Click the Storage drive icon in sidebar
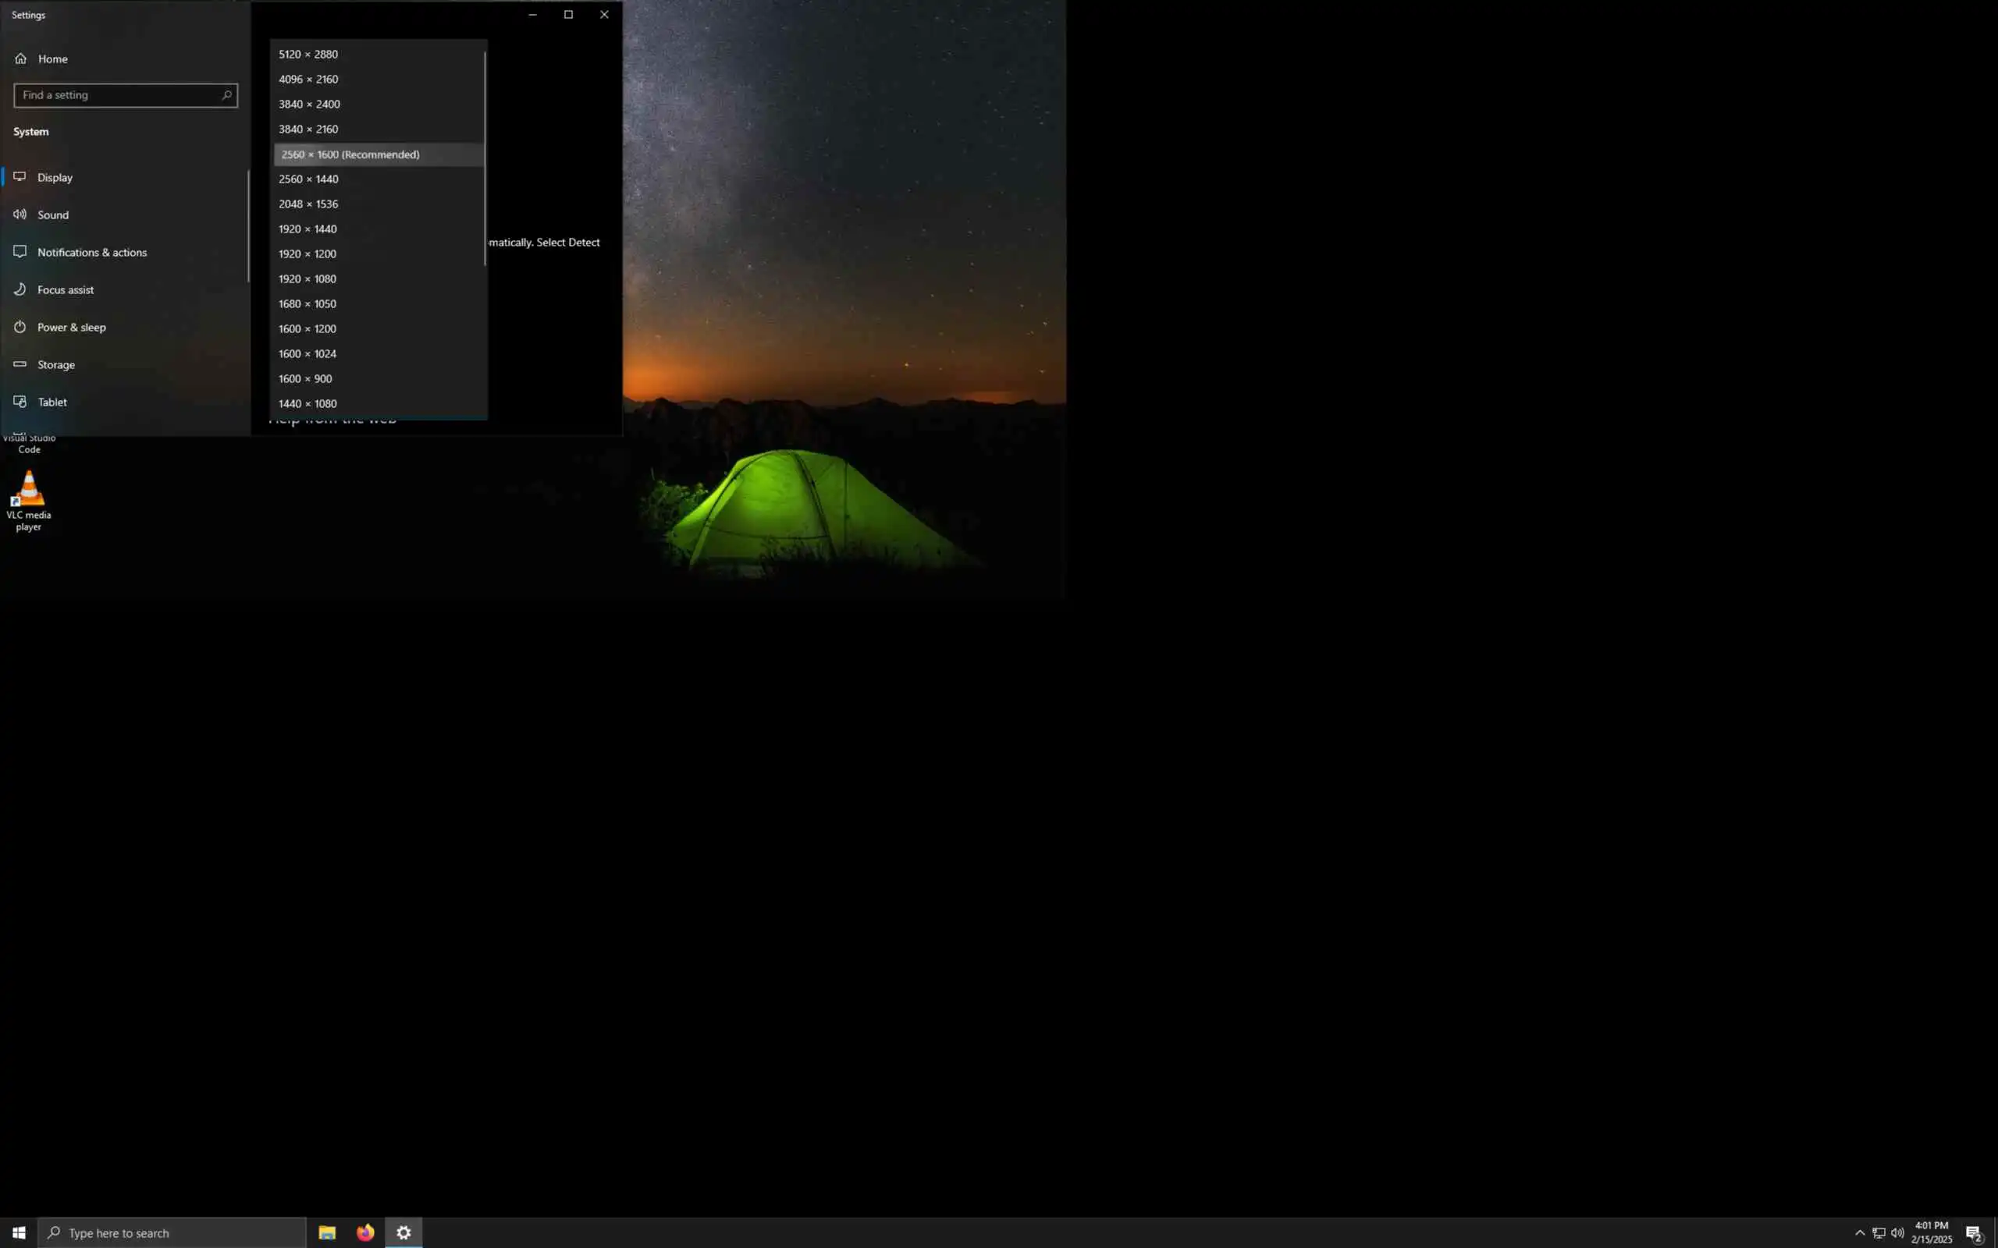 tap(20, 364)
